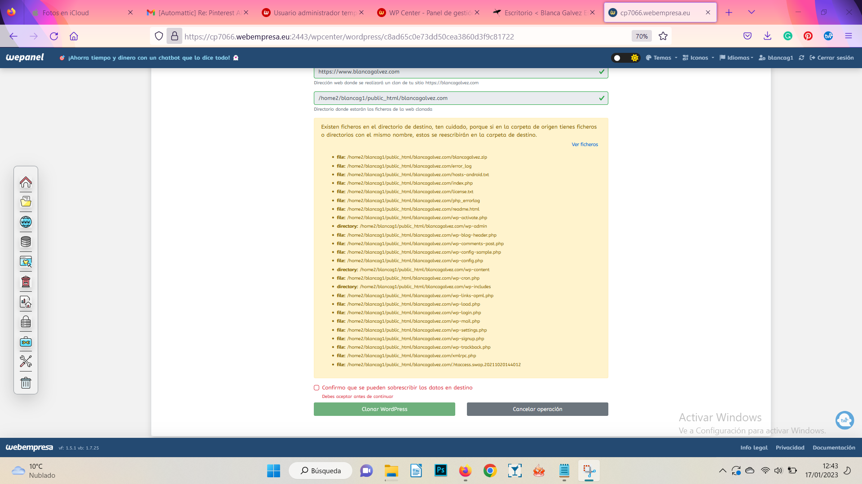Switch to Escritorio < Blanca Galvez tab
The height and width of the screenshot is (484, 862).
(544, 13)
